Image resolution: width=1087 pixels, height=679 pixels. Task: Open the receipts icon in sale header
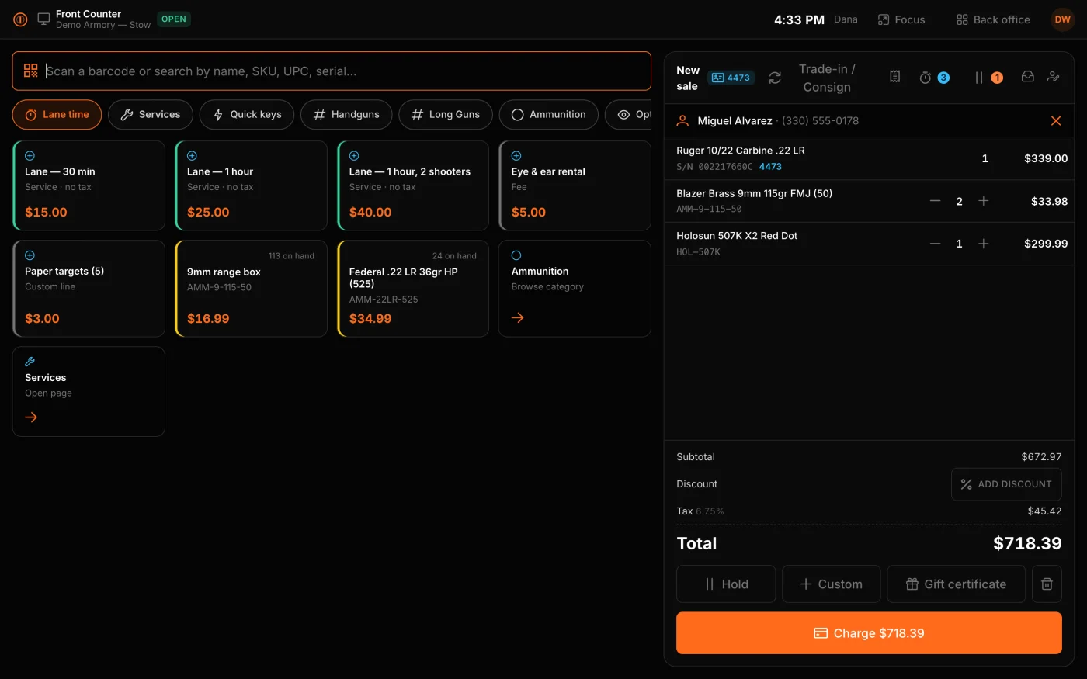coord(895,77)
